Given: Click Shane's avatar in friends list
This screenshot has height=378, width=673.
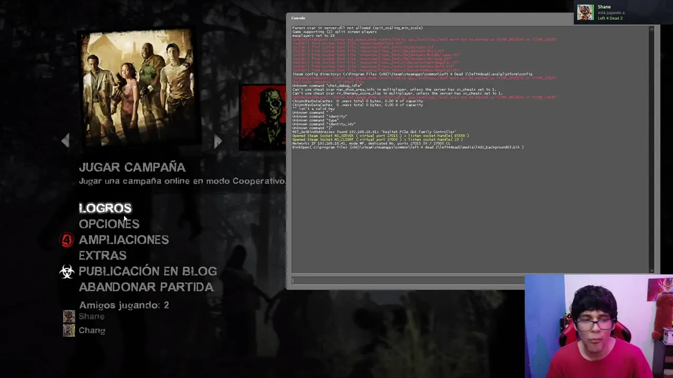Looking at the screenshot, I should click(x=69, y=317).
